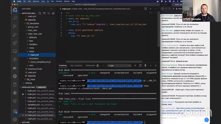This screenshot has height=124, width=221.
Task: Open the Explorer view in the activity bar
Action: point(15,10)
